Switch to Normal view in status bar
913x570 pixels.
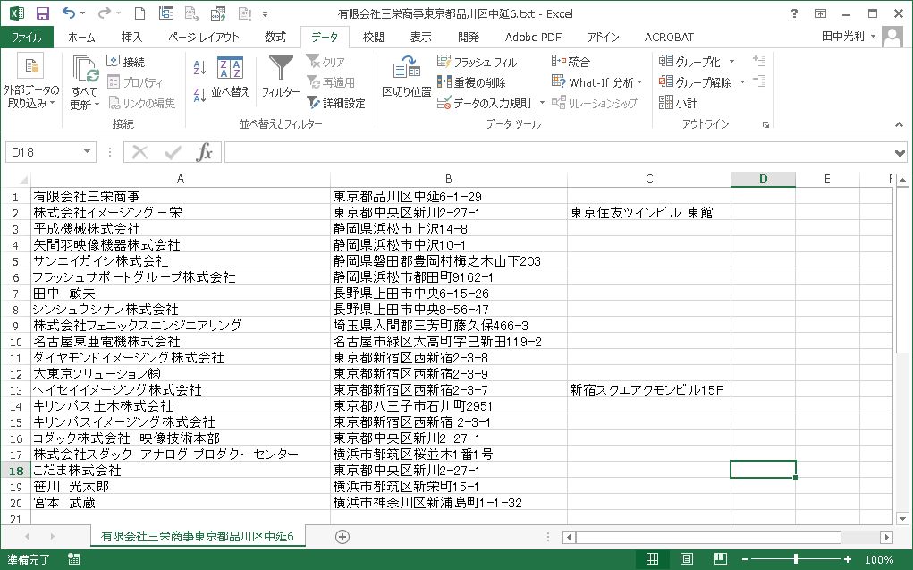652,559
